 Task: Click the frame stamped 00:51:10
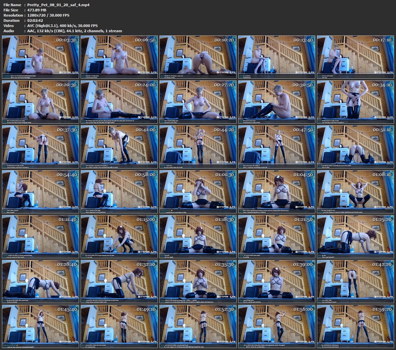tap(355, 147)
